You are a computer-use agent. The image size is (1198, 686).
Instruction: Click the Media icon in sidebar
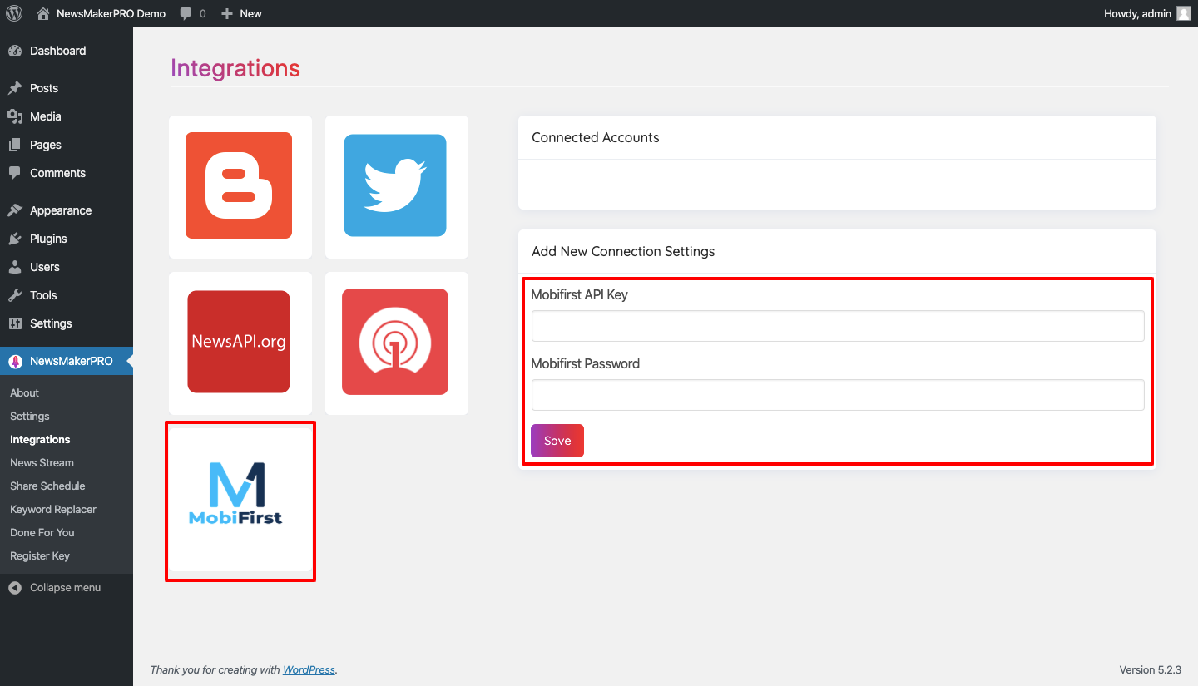tap(15, 116)
